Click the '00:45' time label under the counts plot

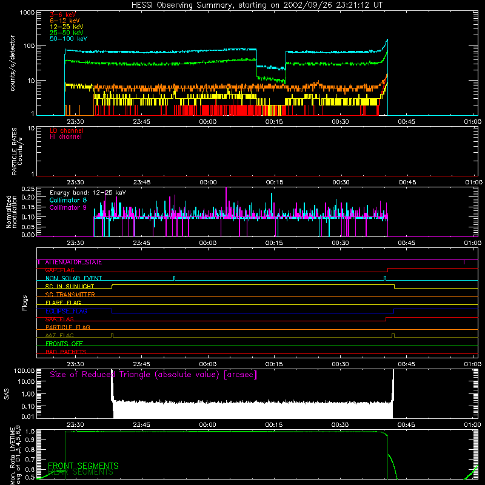406,122
